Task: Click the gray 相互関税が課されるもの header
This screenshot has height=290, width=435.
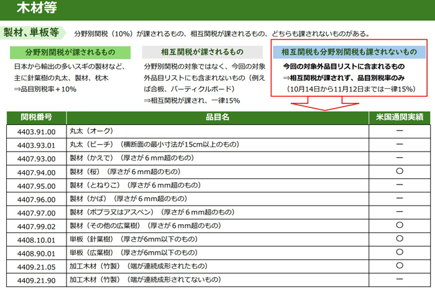Action: click(x=202, y=52)
